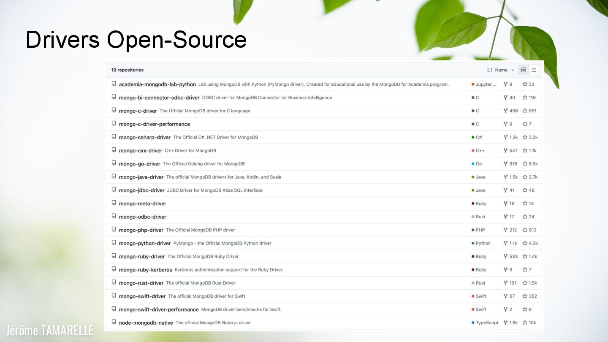Click the fork icon showing 1.5k forks
The width and height of the screenshot is (608, 342).
point(505,177)
